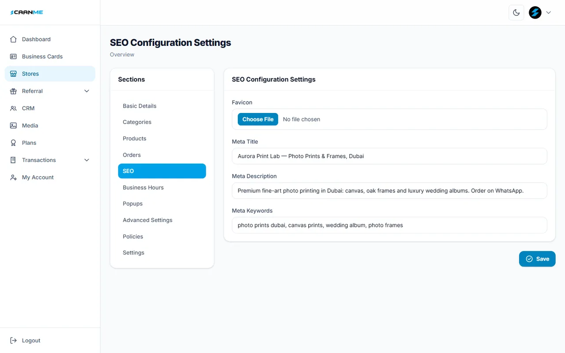Click the page title SEO Configuration Settings
565x353 pixels.
coord(170,43)
